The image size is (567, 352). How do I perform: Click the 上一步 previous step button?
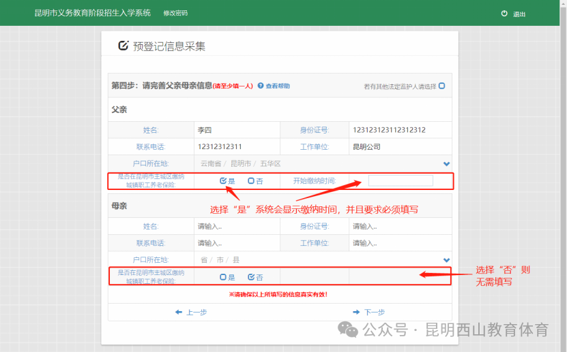191,313
